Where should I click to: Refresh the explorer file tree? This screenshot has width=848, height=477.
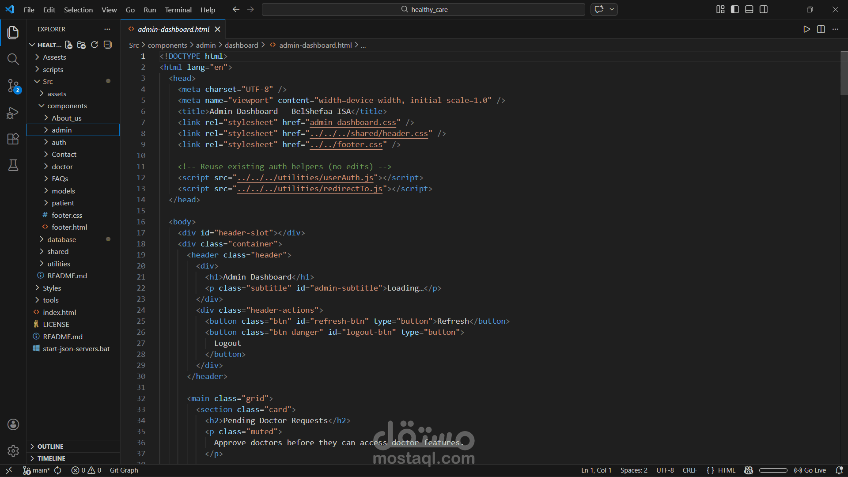(x=95, y=45)
